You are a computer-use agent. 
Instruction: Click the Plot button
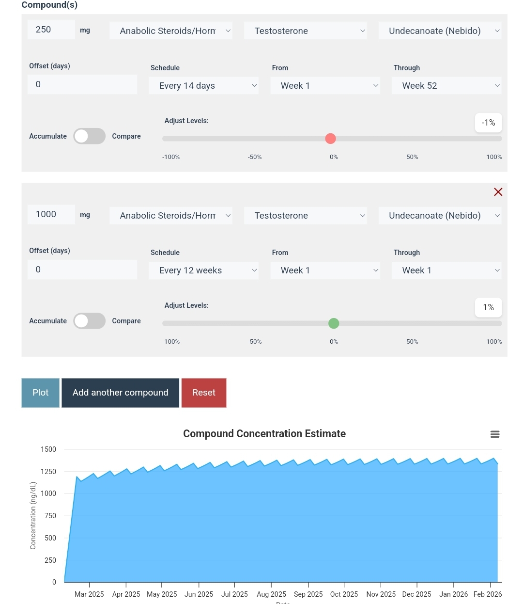point(41,393)
